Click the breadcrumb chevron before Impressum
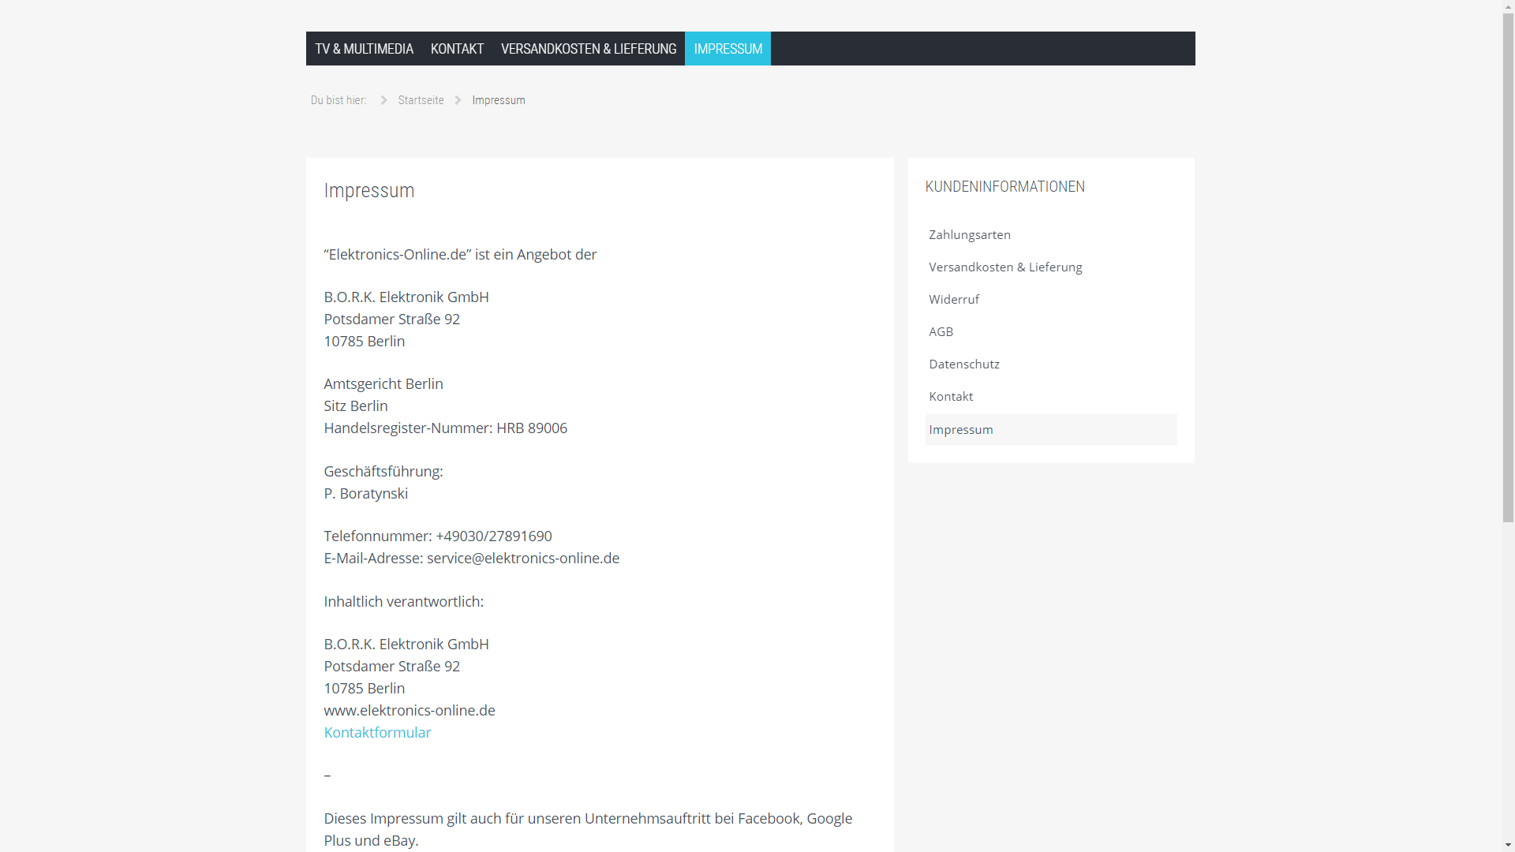1515x852 pixels. click(x=458, y=100)
